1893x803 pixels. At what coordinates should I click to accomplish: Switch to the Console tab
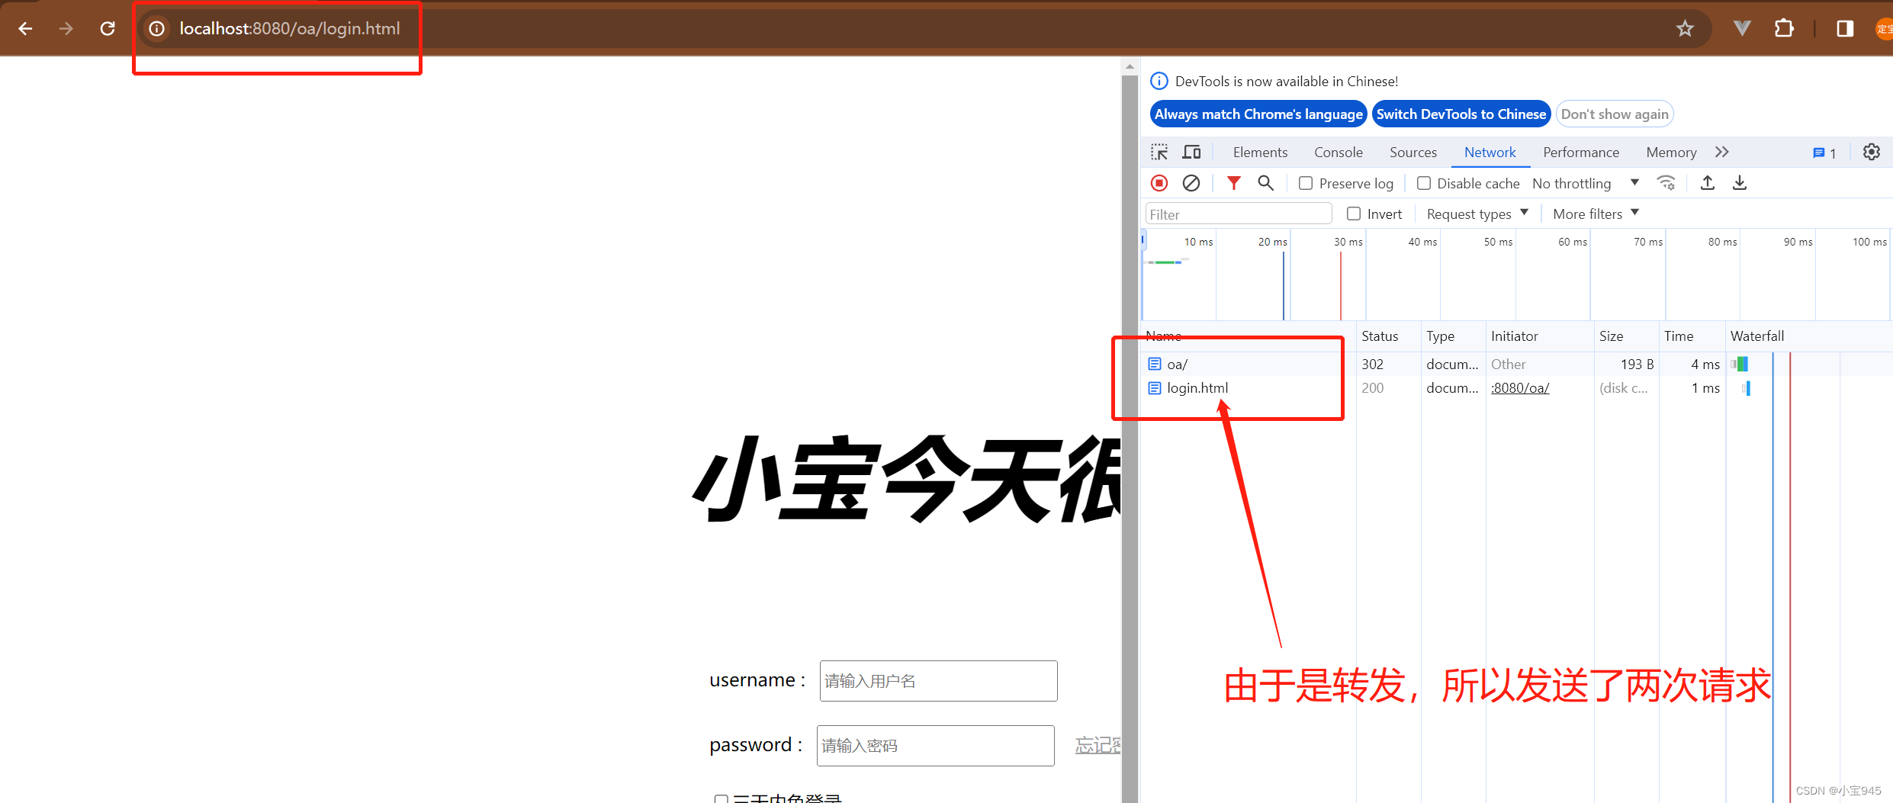coord(1339,153)
